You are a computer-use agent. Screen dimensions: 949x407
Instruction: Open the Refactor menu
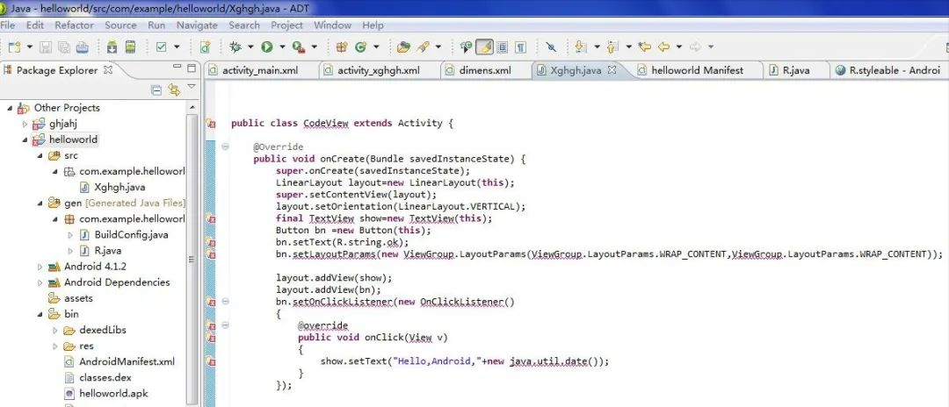click(74, 25)
